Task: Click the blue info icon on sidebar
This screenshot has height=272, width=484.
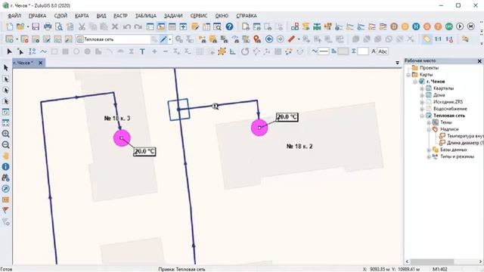Action: (x=5, y=167)
